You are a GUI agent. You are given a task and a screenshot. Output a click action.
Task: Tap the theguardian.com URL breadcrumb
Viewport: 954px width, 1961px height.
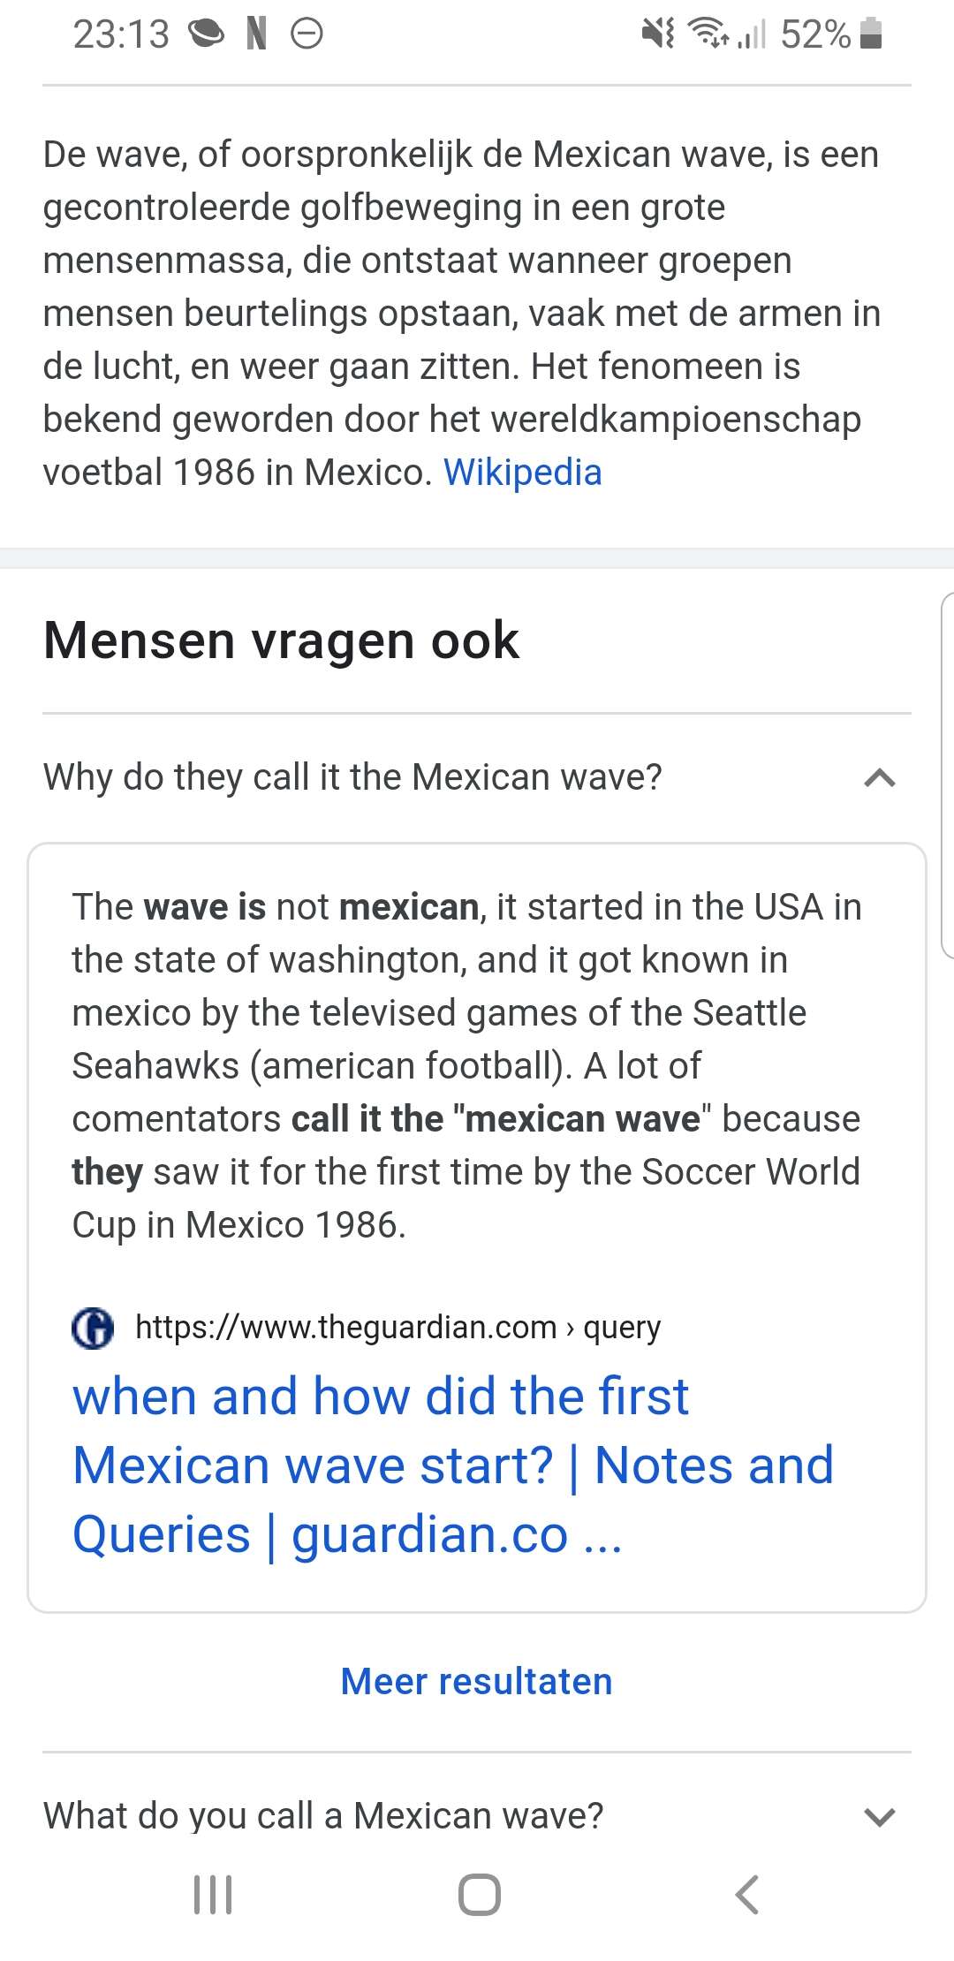[x=397, y=1328]
